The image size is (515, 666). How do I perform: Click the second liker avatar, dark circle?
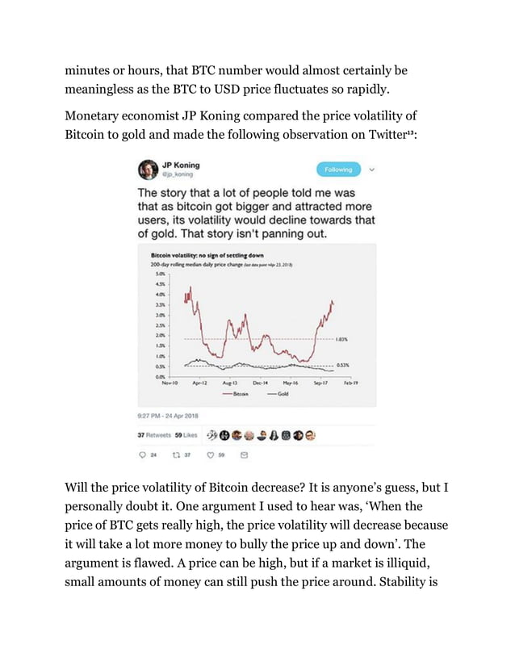point(225,434)
